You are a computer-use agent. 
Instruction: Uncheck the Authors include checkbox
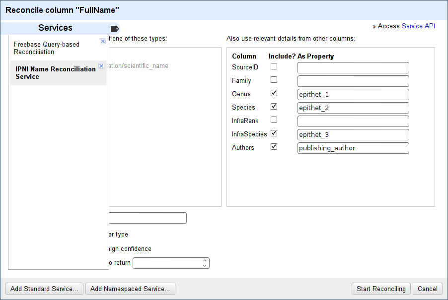[274, 147]
